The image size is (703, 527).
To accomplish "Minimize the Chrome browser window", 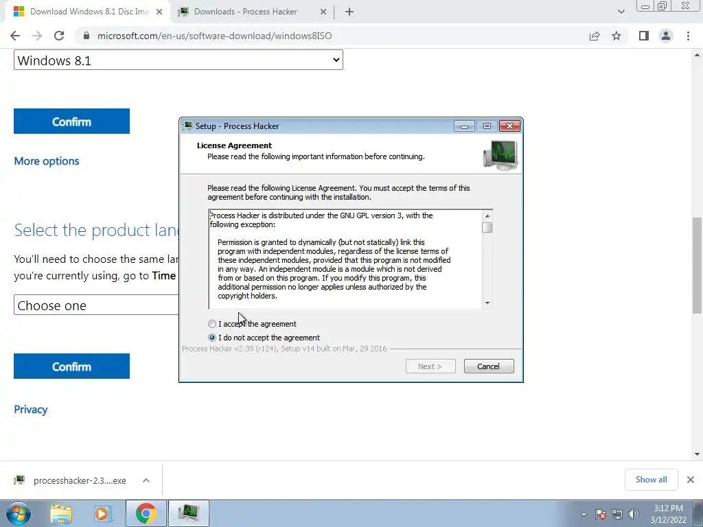I will [645, 6].
